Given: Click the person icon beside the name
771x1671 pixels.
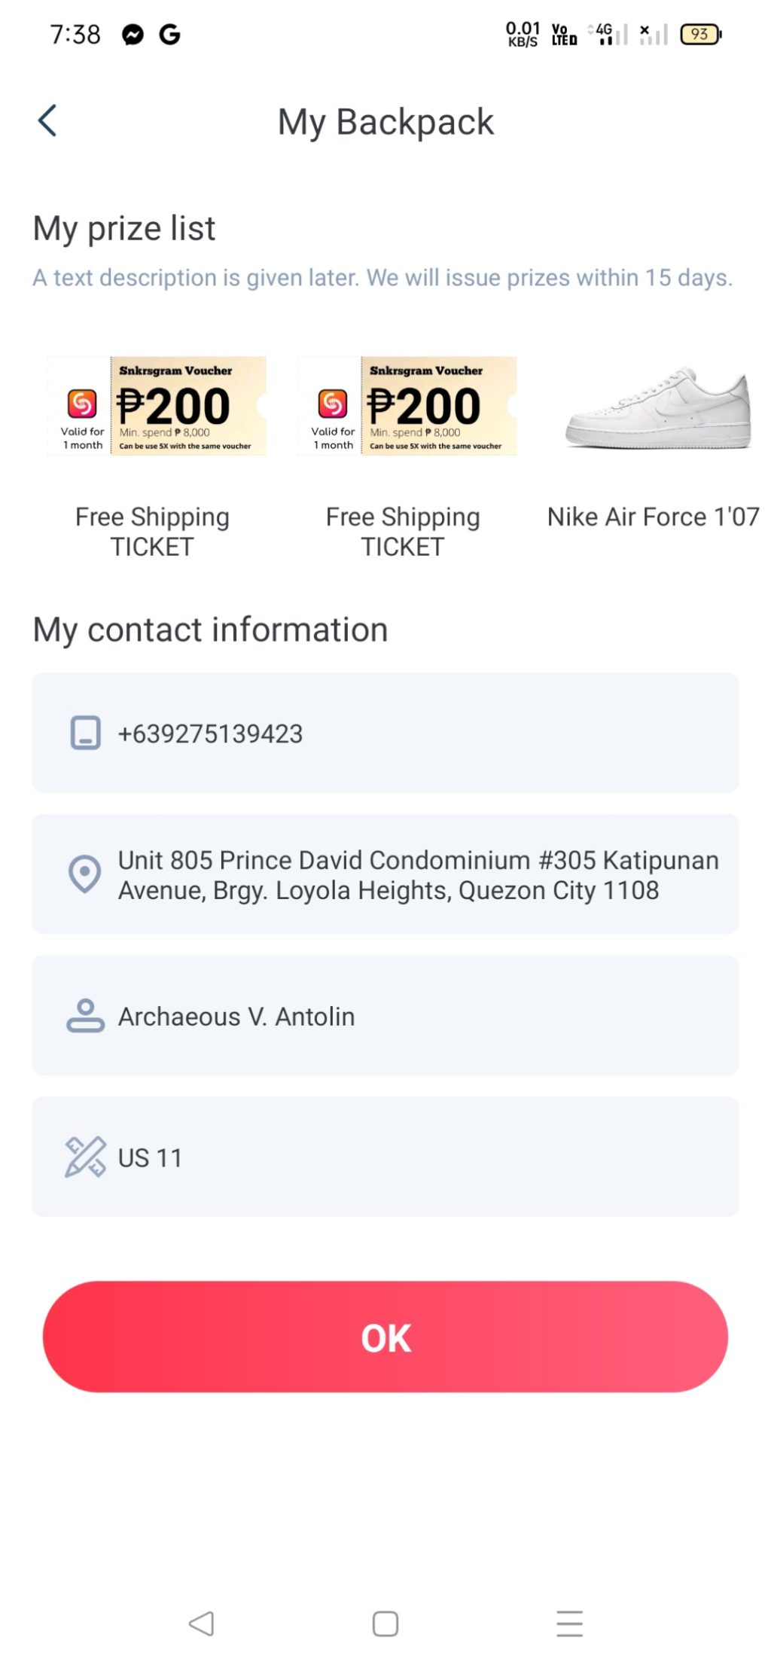Looking at the screenshot, I should point(85,1015).
